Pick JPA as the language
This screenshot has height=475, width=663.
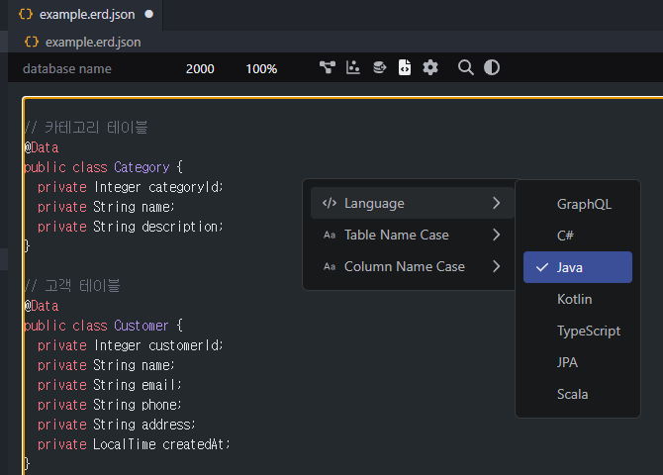click(x=578, y=362)
